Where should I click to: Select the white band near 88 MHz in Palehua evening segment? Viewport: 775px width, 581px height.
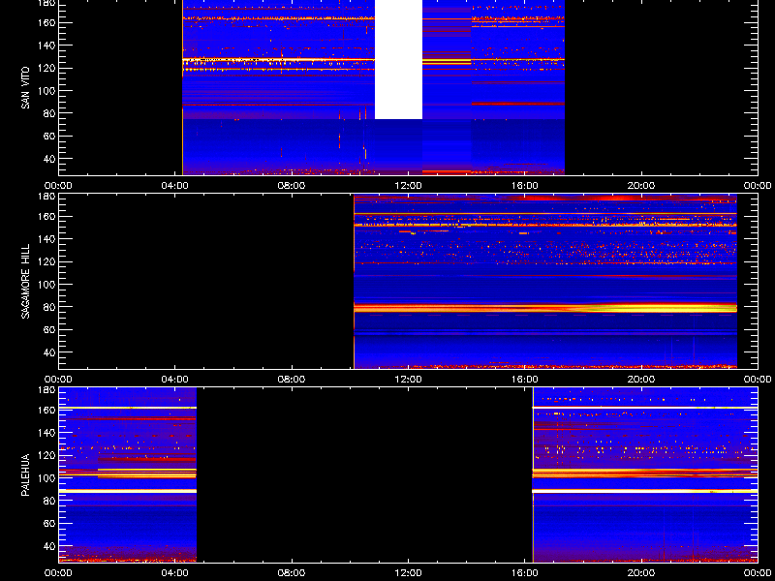(644, 491)
